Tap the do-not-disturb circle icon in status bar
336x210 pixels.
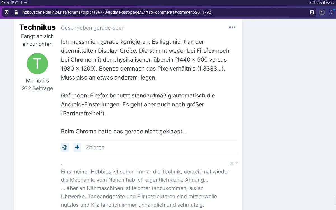click(x=17, y=3)
